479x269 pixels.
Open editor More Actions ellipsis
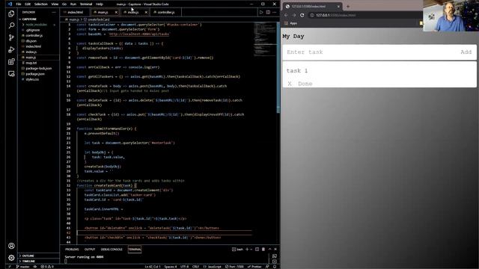275,12
